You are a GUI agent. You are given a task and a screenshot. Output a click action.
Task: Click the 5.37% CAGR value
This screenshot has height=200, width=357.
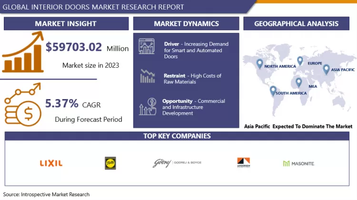pos(62,103)
